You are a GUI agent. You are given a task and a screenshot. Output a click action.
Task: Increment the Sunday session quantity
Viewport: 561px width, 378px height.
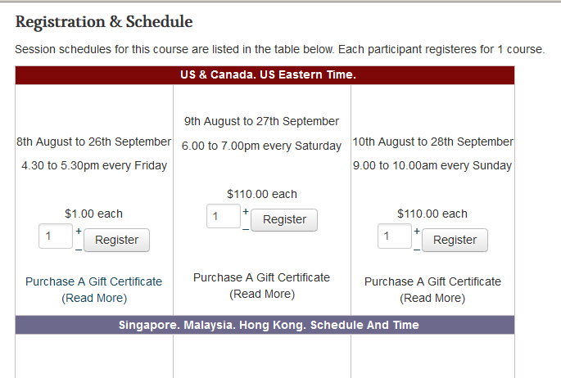pos(417,231)
